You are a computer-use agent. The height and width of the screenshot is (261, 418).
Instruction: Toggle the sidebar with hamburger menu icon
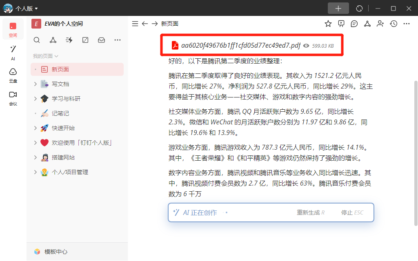pos(135,24)
